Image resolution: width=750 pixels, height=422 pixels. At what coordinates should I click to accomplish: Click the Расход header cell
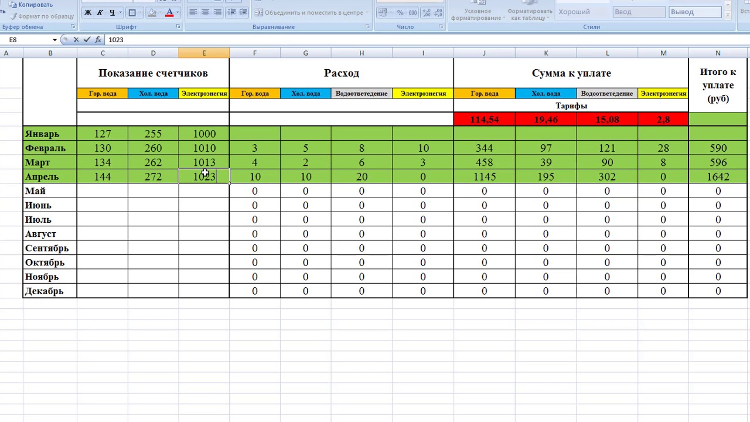point(342,73)
